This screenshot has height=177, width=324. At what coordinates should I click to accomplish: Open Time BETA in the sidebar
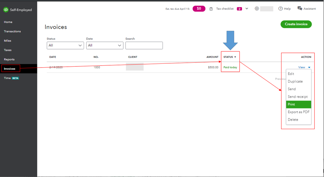point(11,78)
